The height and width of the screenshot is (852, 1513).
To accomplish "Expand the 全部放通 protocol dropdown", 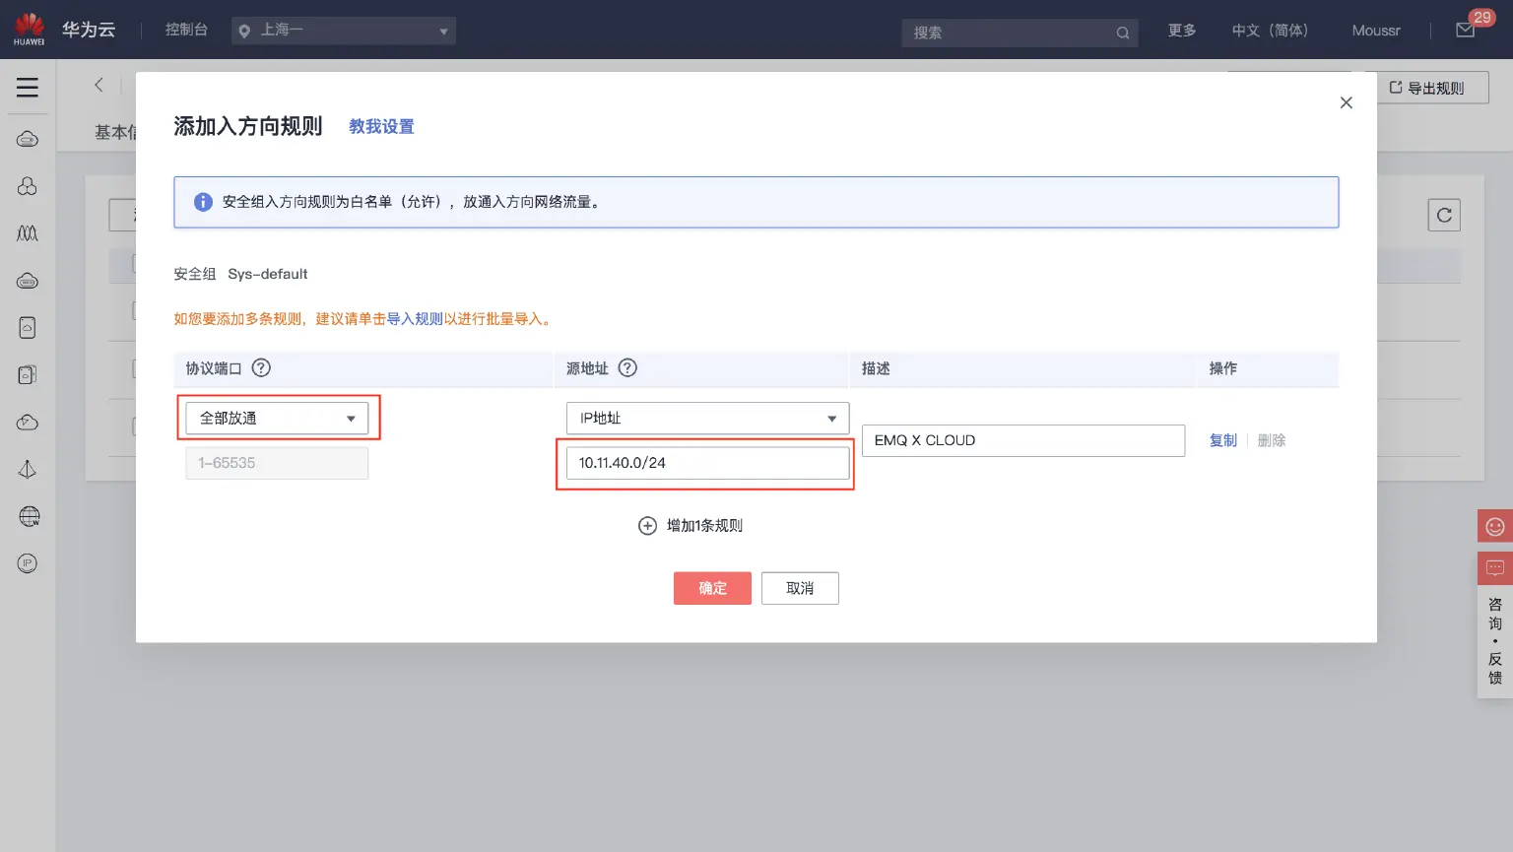I will tap(277, 419).
